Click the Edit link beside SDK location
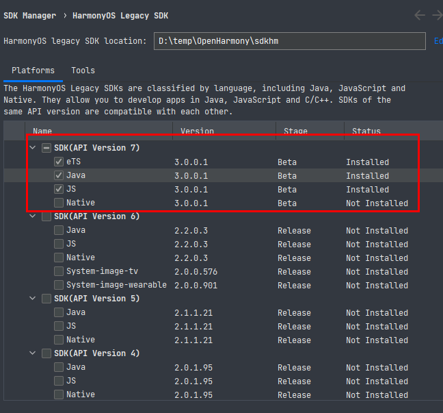The image size is (443, 413). pyautogui.click(x=438, y=41)
